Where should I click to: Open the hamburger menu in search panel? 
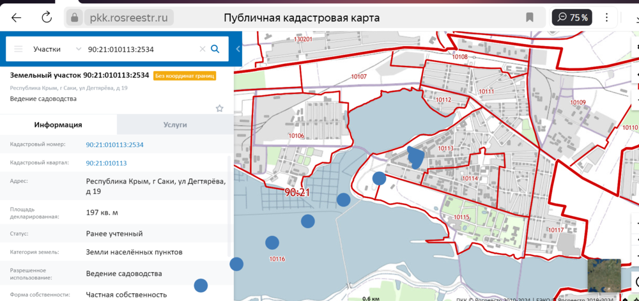coord(19,49)
